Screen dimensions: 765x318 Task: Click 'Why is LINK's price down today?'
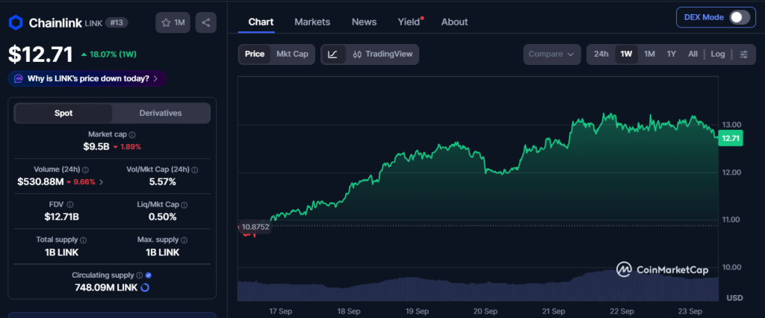coord(87,78)
